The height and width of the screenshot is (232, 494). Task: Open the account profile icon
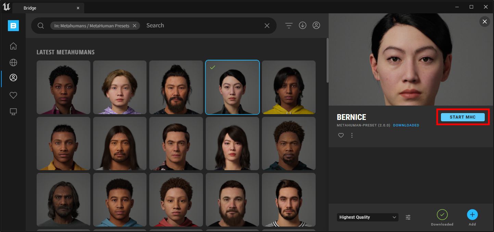tap(316, 25)
